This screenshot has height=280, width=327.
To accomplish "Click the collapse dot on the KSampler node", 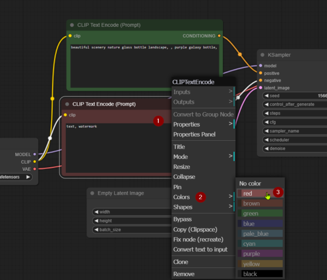I will [262, 55].
